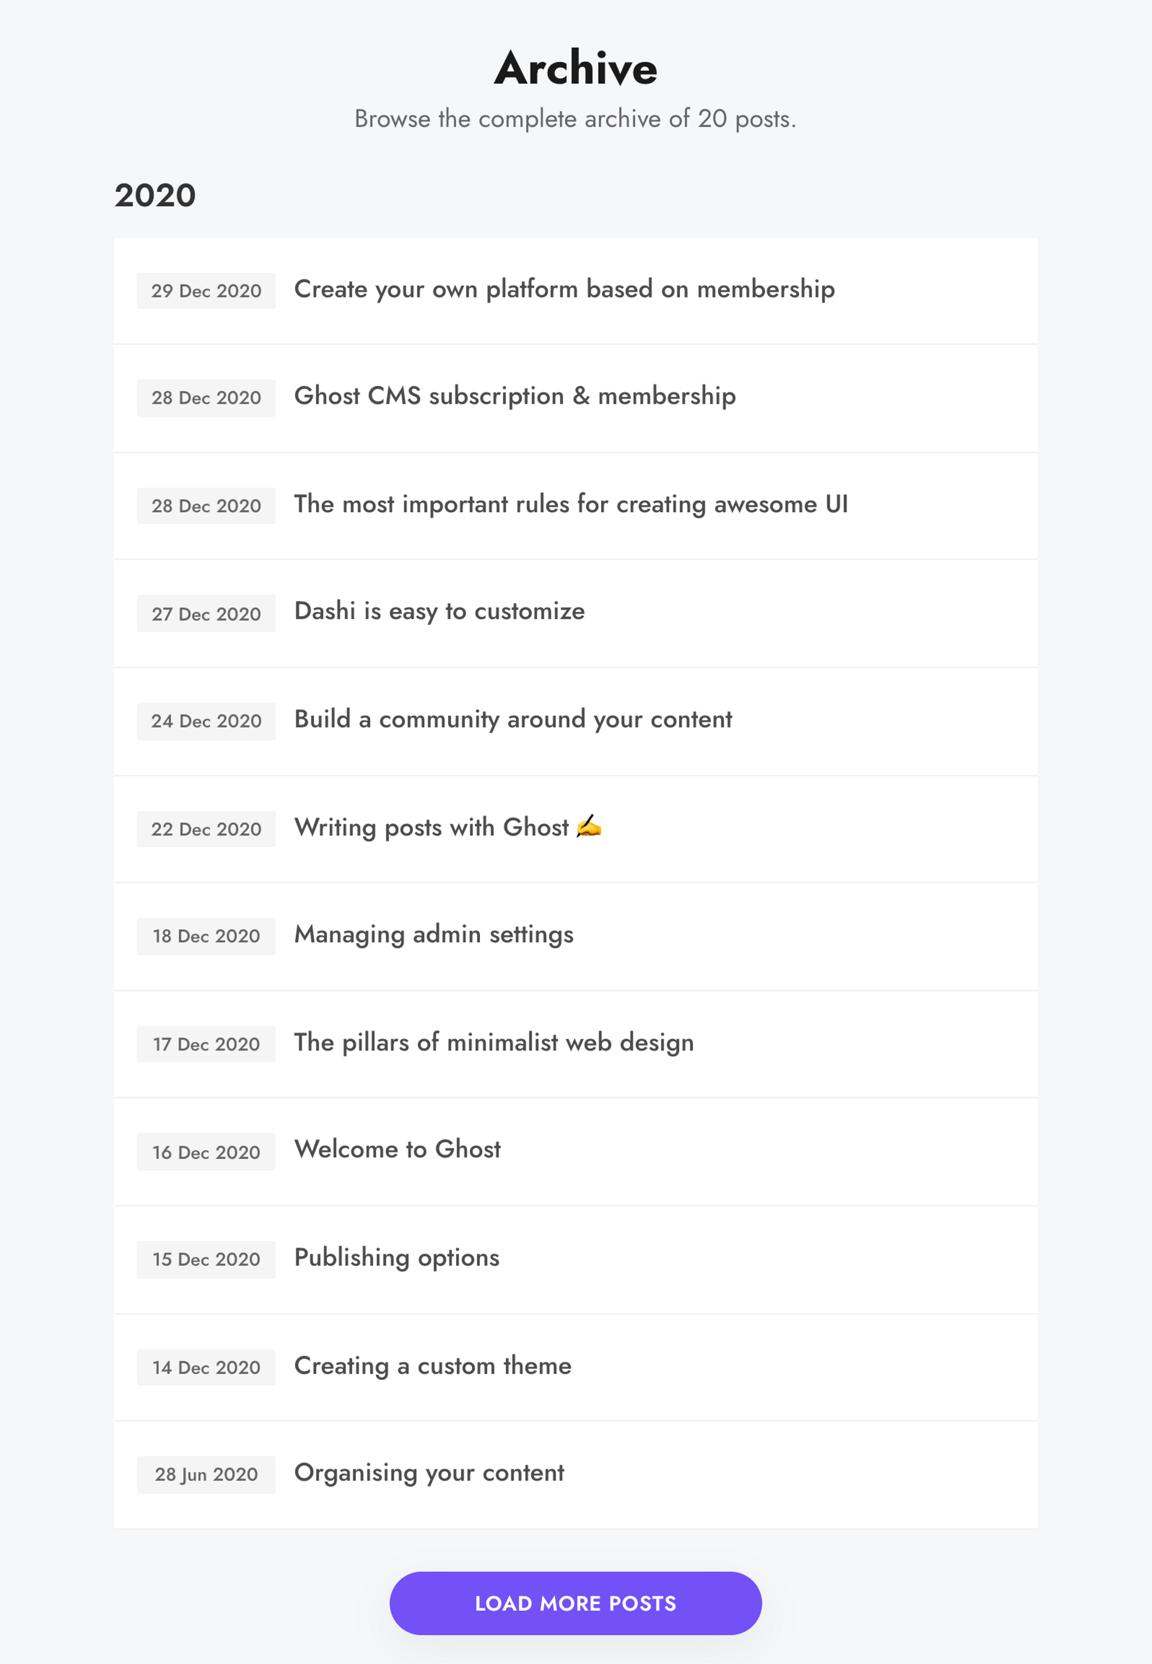Click the '22 Dec 2020' date badge
1152x1664 pixels.
206,828
